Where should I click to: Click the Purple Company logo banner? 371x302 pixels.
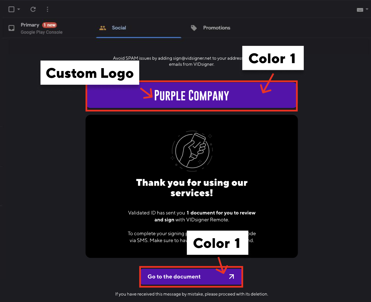click(191, 96)
